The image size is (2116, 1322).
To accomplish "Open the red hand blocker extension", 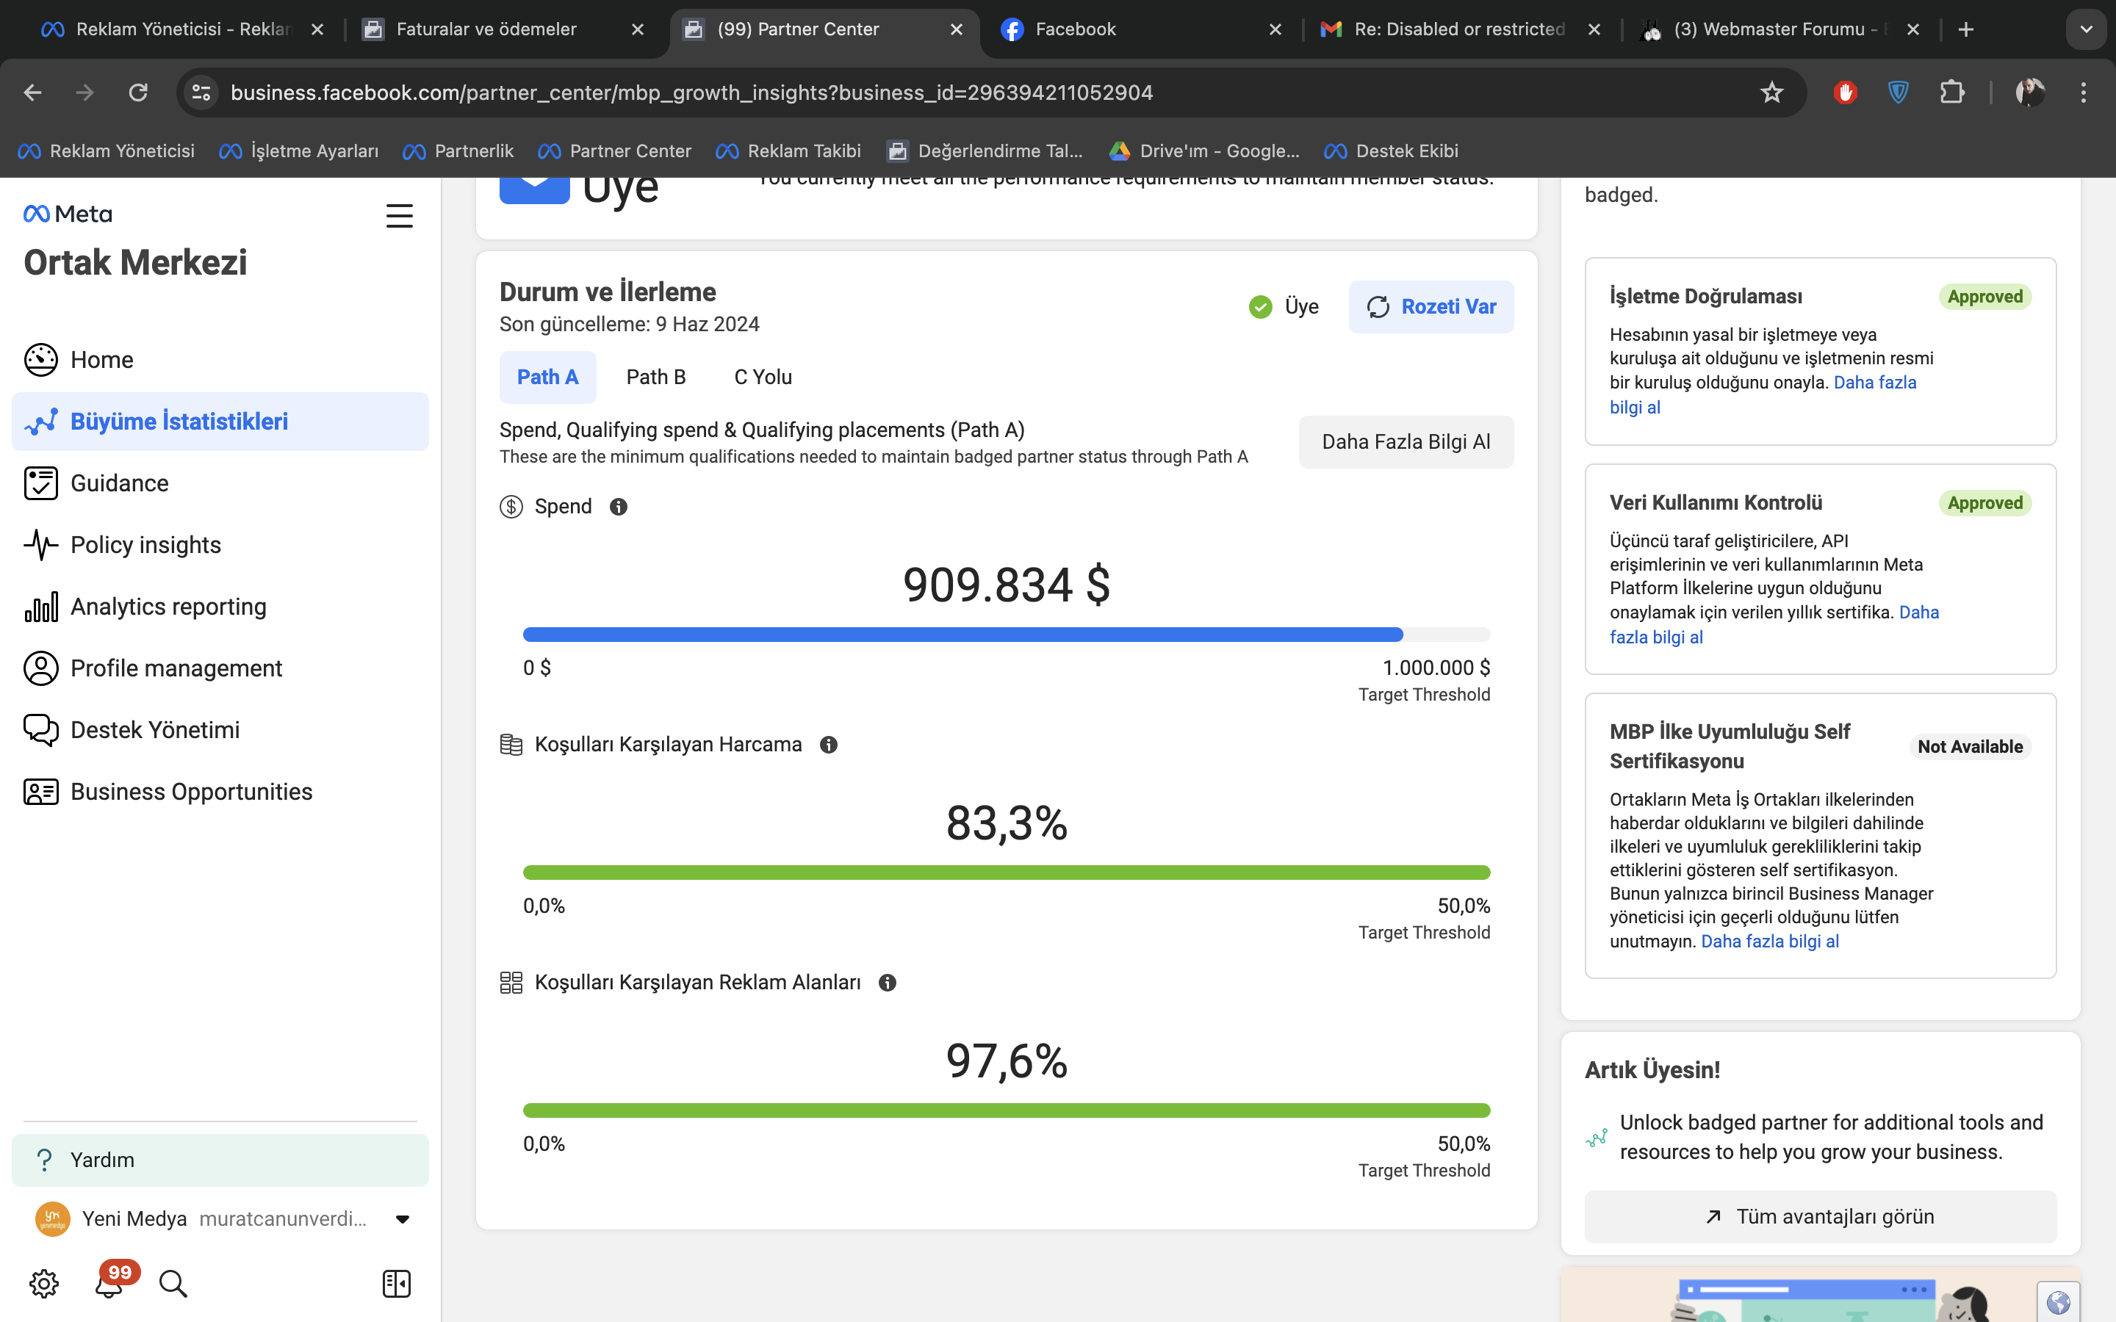I will 1845,92.
